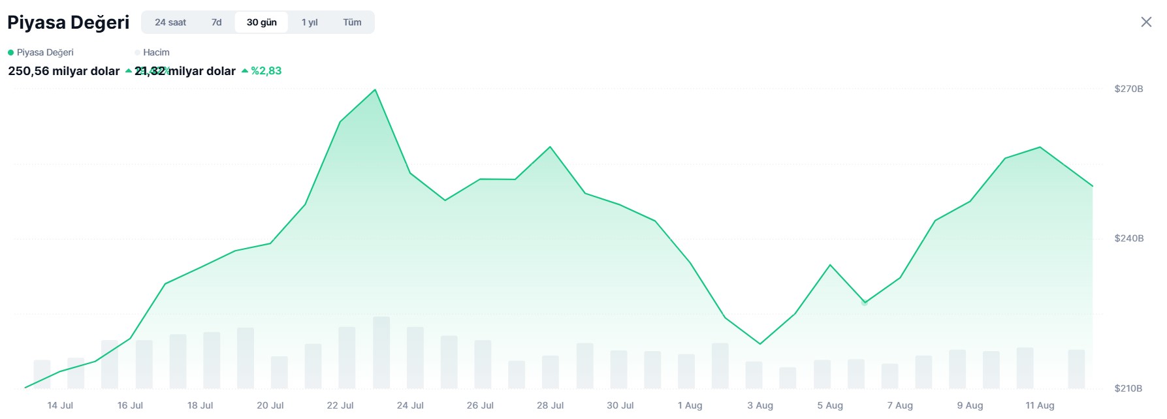The width and height of the screenshot is (1167, 419).
Task: Click the gray Hacim legend dot
Action: (137, 52)
